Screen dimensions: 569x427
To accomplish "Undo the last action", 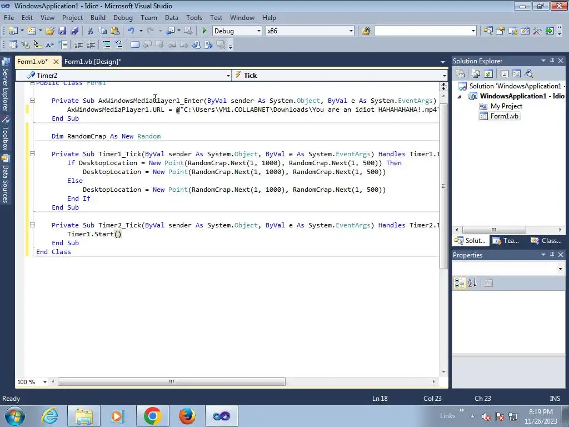I will [x=131, y=31].
